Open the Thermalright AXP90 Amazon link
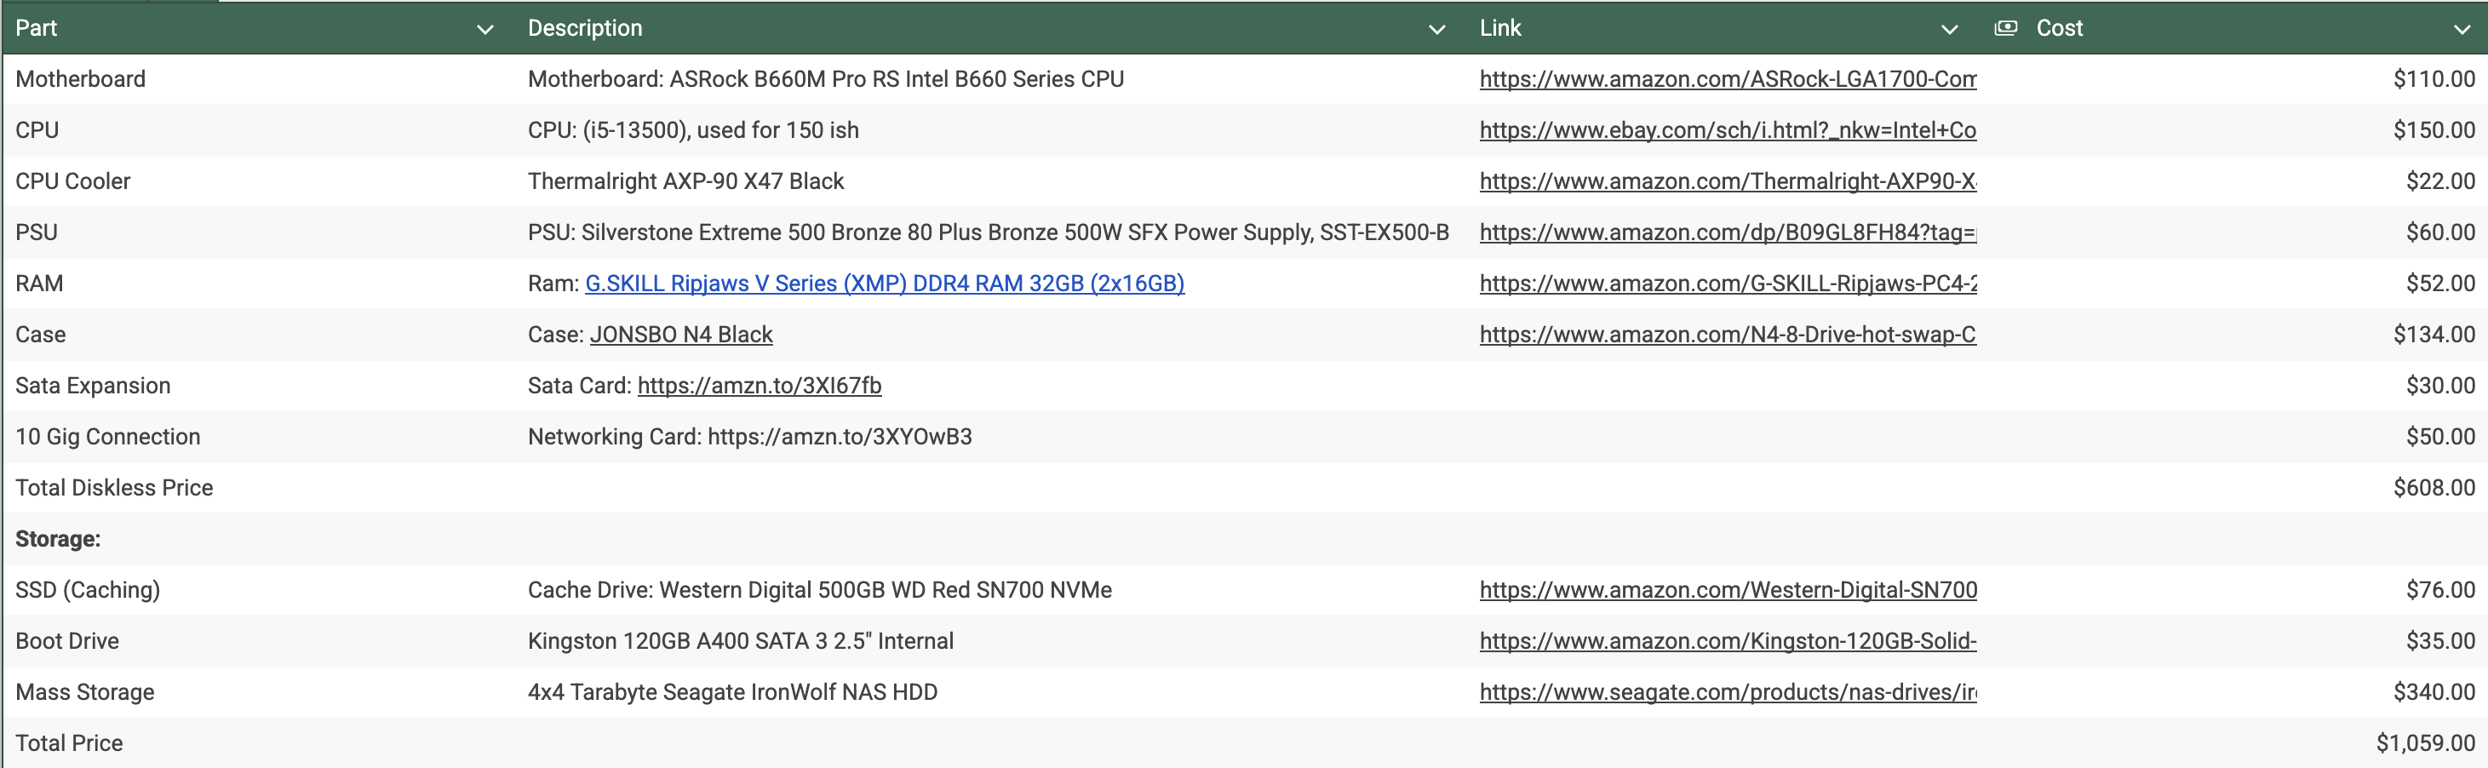2488x768 pixels. tap(1728, 181)
